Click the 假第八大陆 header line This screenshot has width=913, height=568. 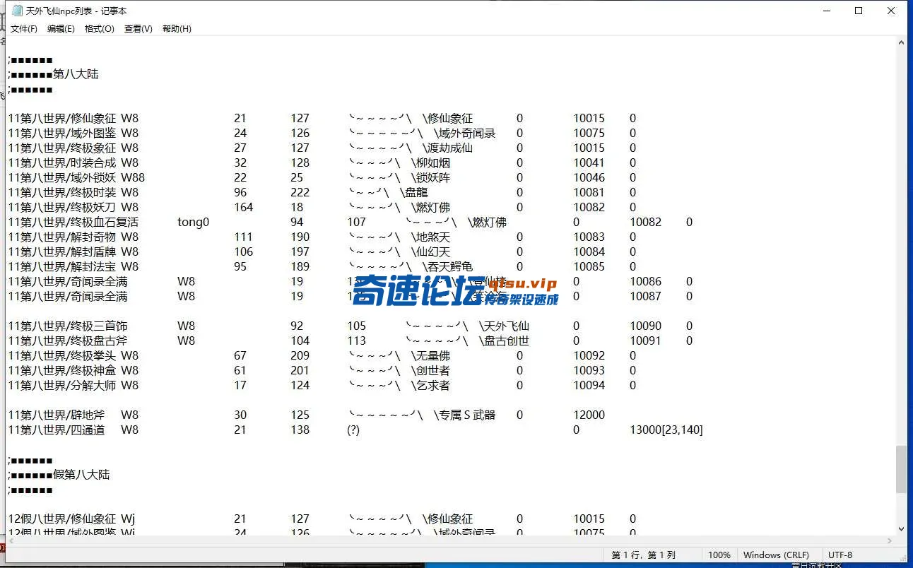coord(59,475)
